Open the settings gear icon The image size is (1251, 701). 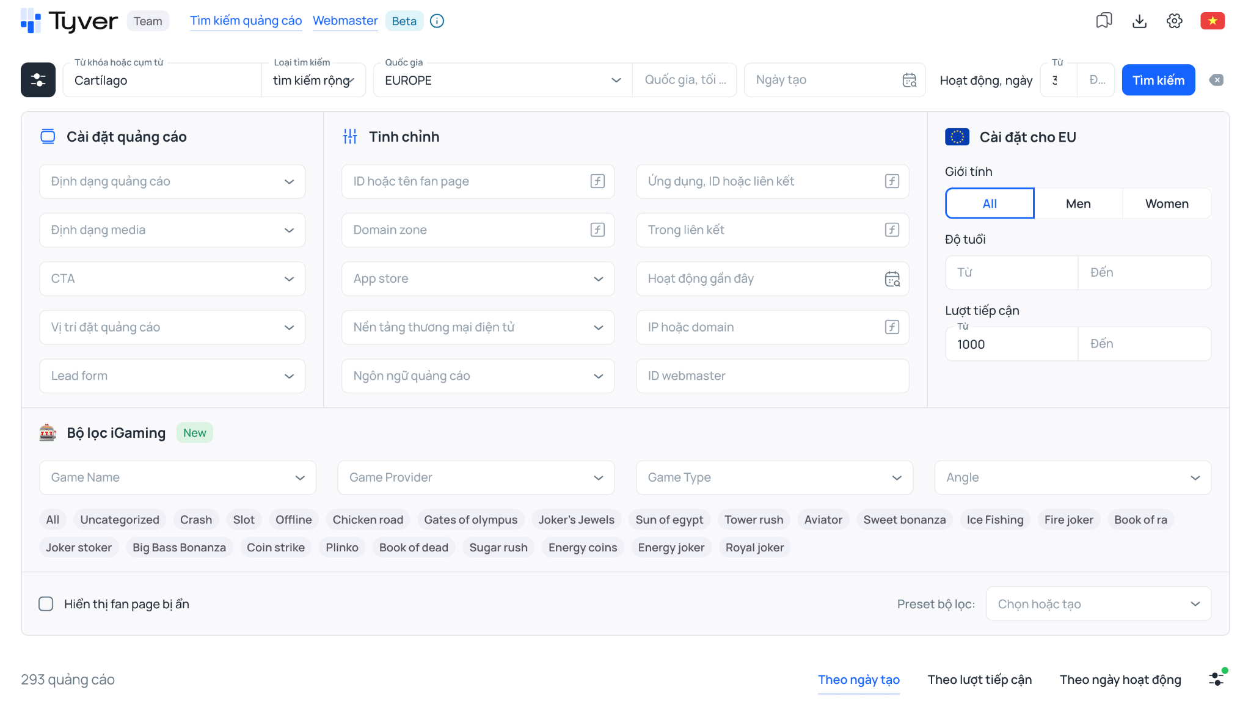click(x=1174, y=21)
